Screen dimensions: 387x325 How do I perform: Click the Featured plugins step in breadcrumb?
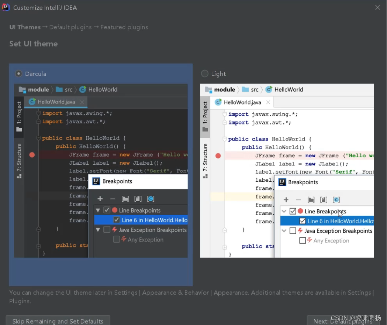click(x=124, y=27)
